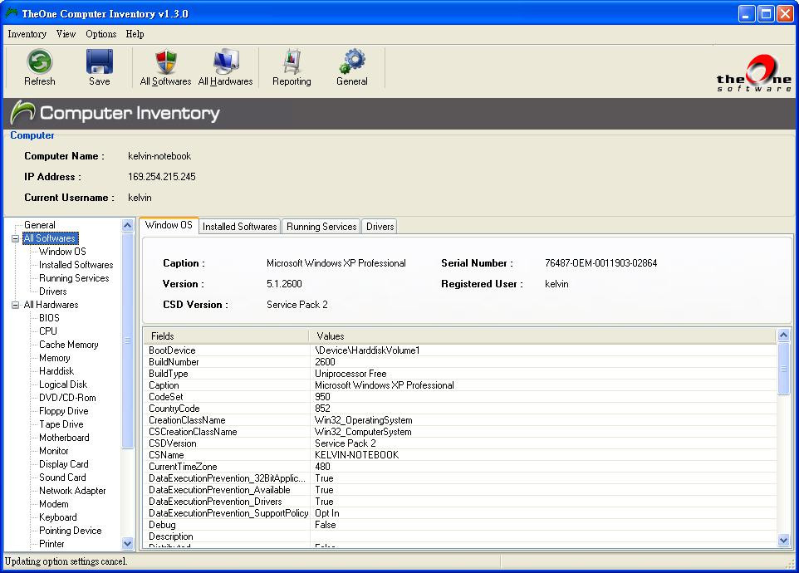
Task: Open the Options menu
Action: coord(100,34)
